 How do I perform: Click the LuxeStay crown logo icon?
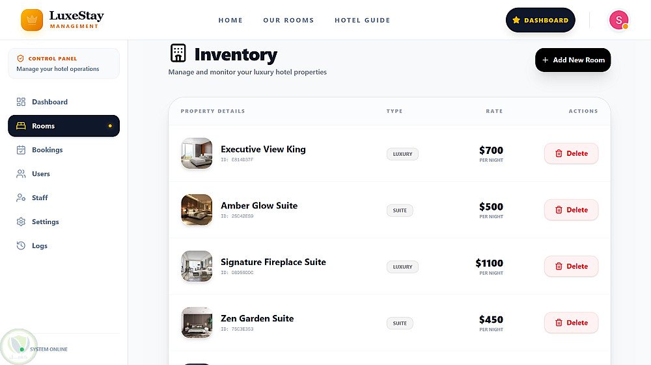pos(32,20)
